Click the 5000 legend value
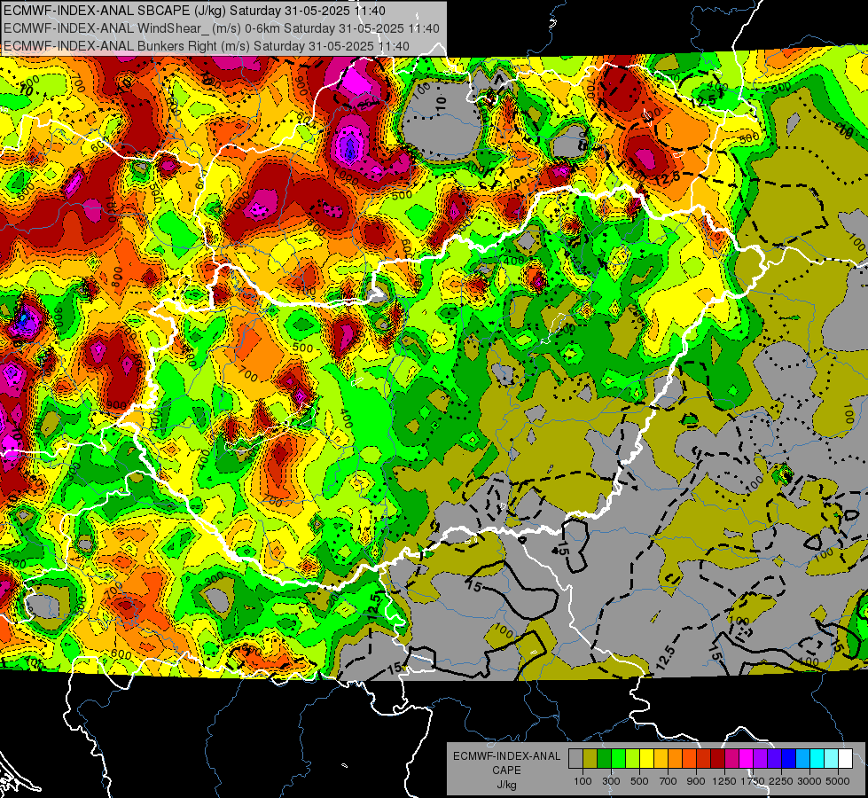 click(x=838, y=781)
